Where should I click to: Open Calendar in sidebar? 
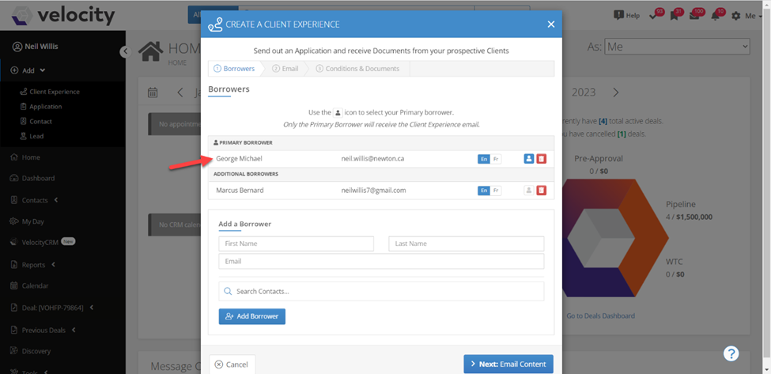29,285
